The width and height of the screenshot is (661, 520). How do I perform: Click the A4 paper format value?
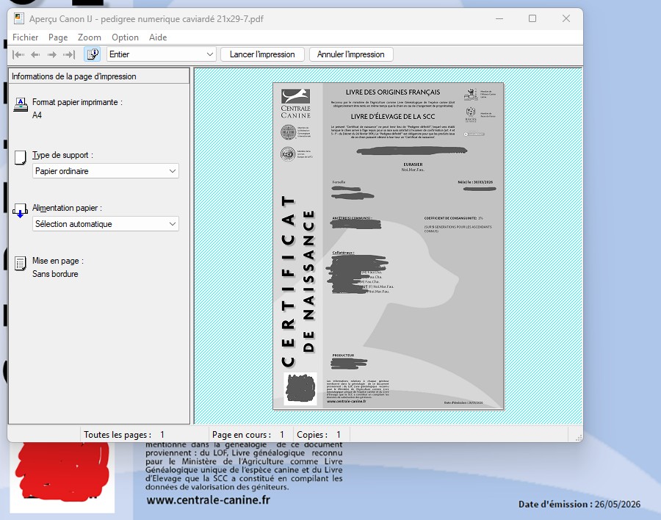point(37,115)
